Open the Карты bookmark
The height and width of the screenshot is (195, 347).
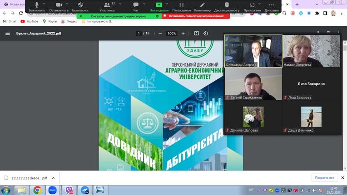pos(50,21)
